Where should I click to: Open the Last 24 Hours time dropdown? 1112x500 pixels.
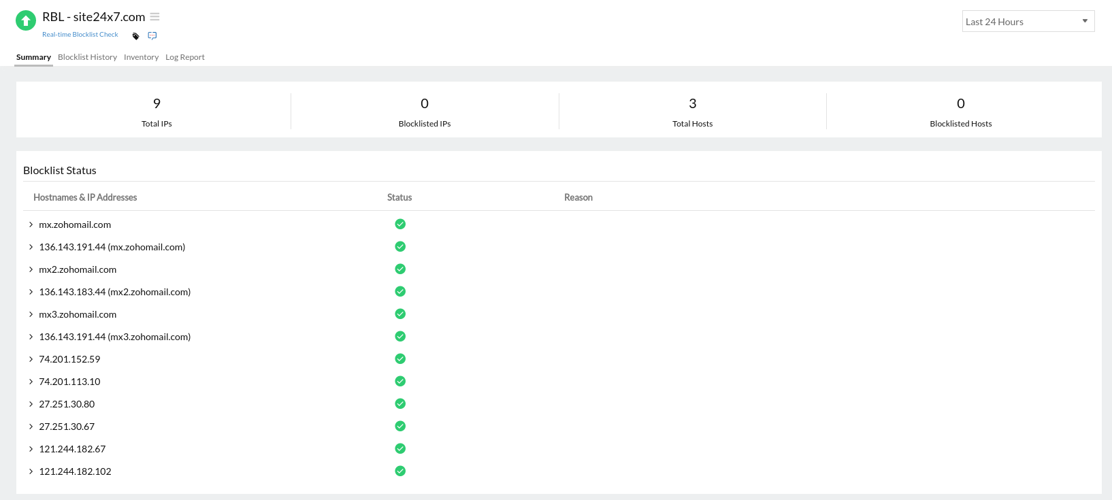[1028, 22]
